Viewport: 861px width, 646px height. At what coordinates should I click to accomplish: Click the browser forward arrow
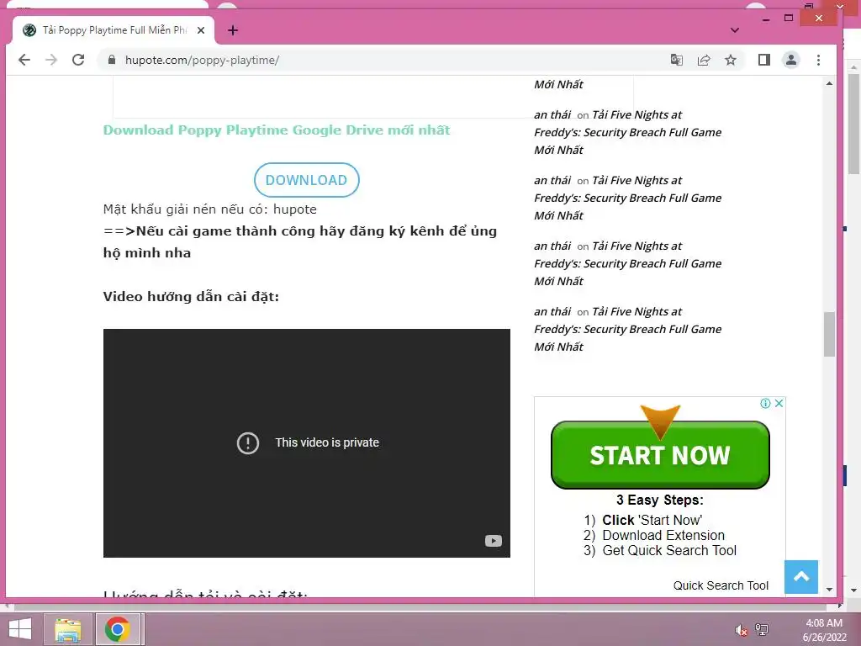[51, 60]
